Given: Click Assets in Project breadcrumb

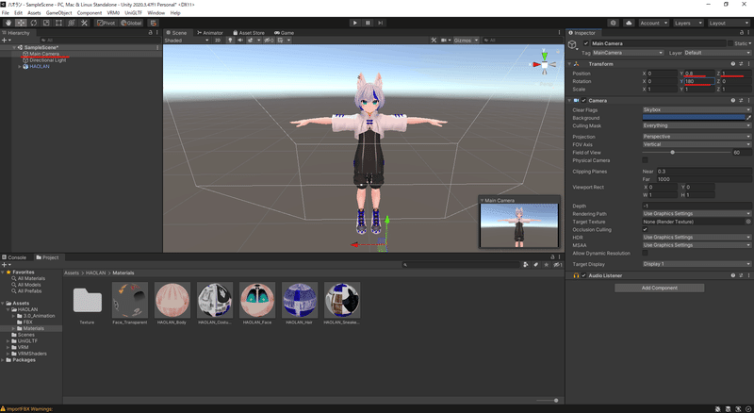Looking at the screenshot, I should (x=72, y=273).
